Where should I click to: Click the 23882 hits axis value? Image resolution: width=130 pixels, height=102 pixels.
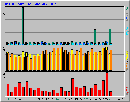[4, 11]
